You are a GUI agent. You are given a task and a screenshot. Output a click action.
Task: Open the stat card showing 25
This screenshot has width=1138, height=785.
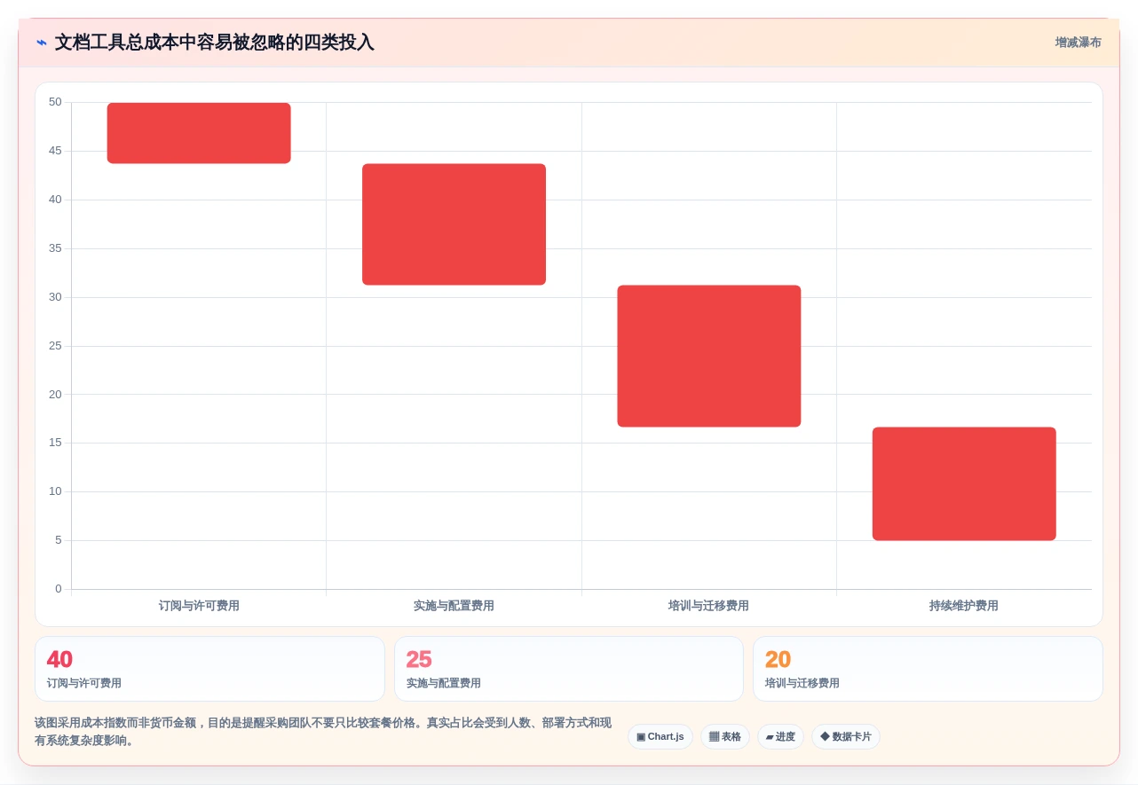(x=568, y=669)
